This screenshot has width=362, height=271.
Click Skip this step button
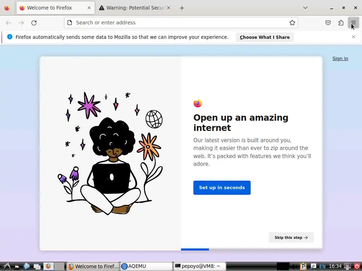click(x=291, y=237)
